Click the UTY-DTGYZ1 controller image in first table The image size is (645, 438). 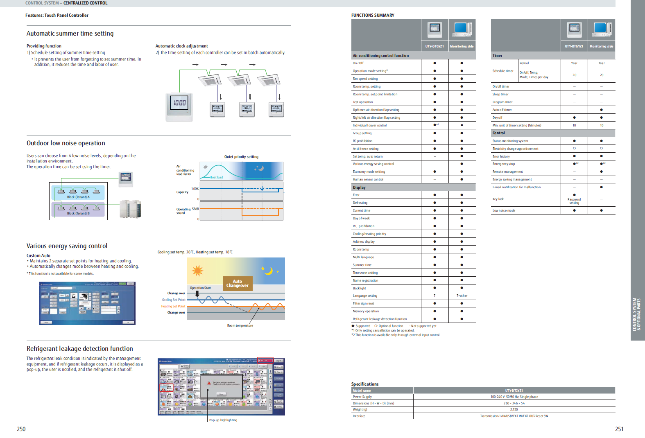click(435, 29)
